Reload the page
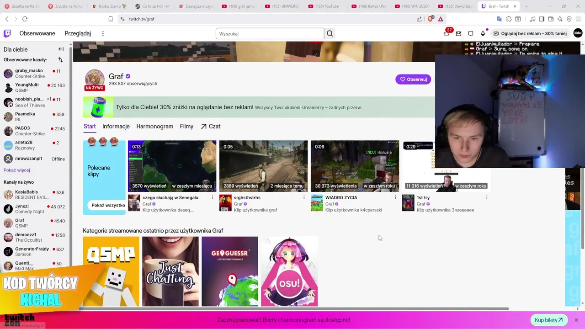This screenshot has width=585, height=329. click(25, 19)
